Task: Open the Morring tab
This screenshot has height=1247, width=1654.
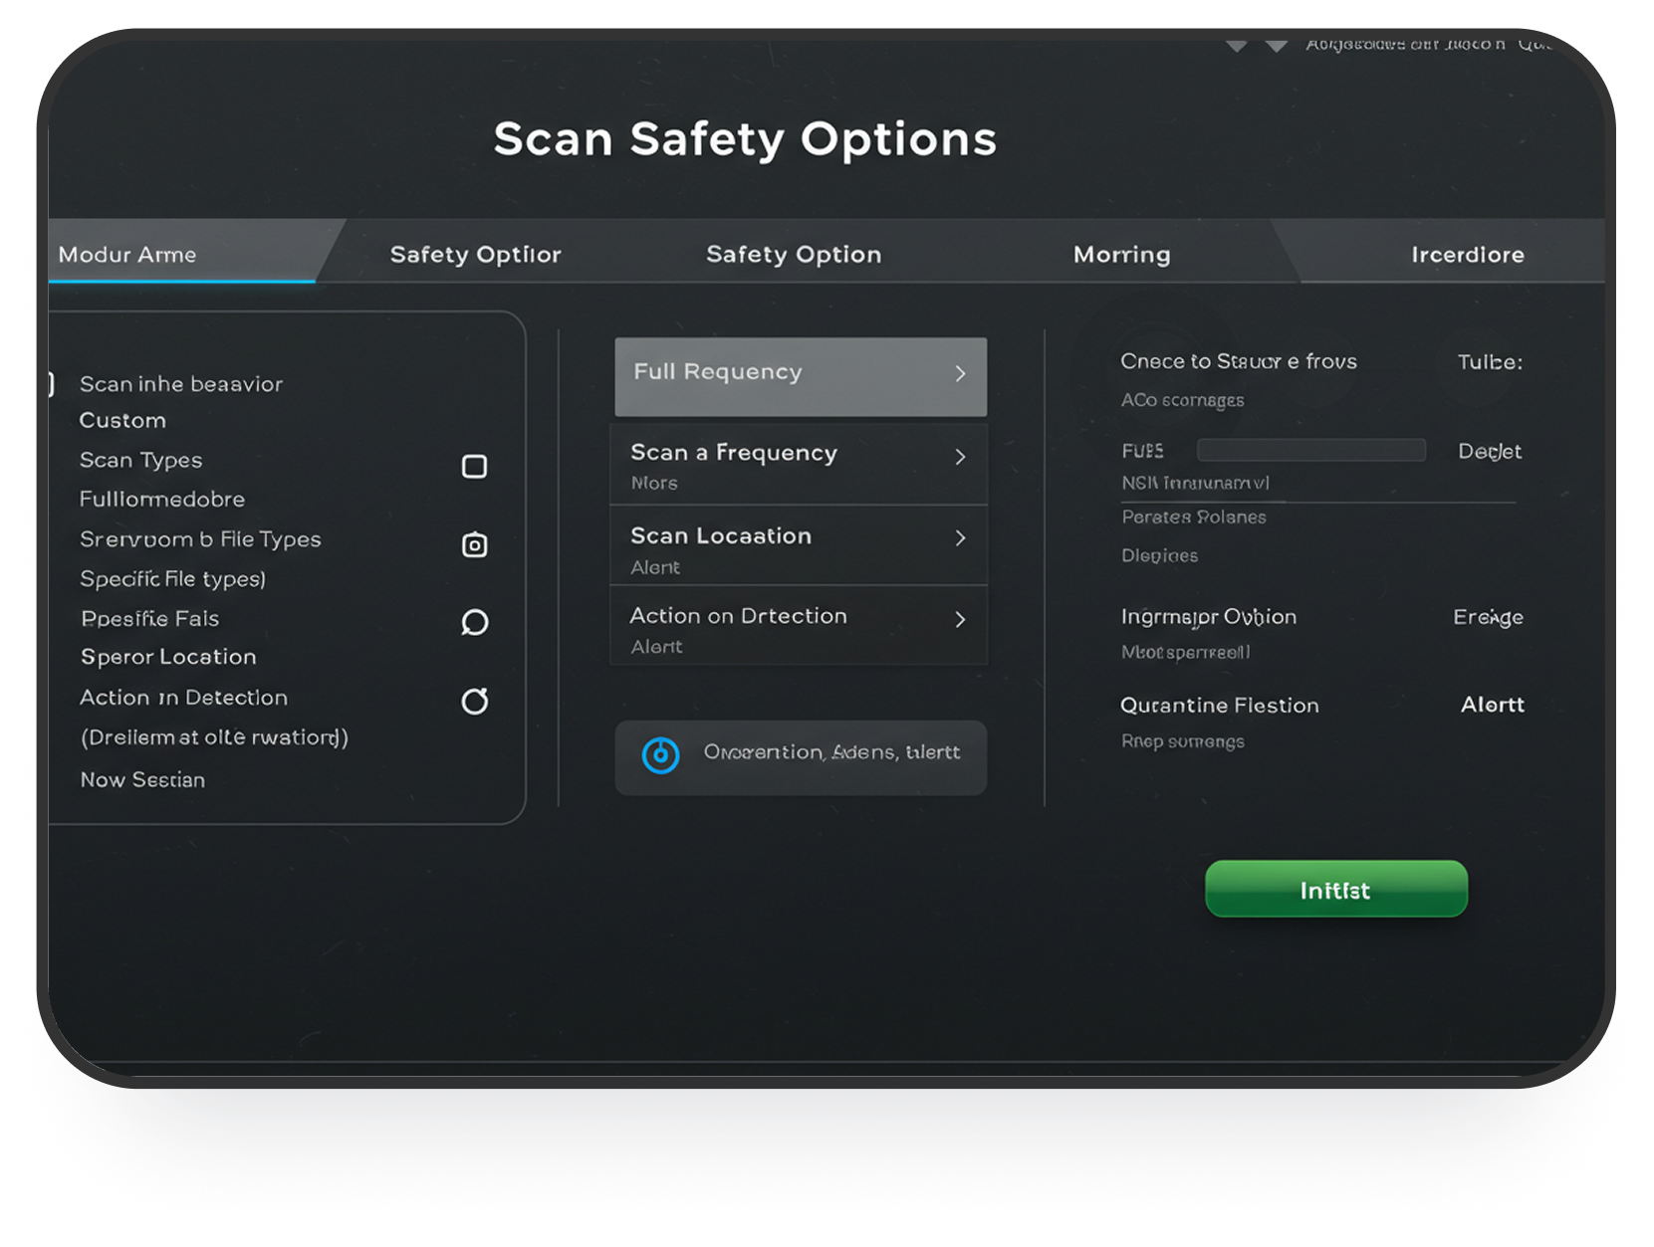Action: pos(1121,254)
